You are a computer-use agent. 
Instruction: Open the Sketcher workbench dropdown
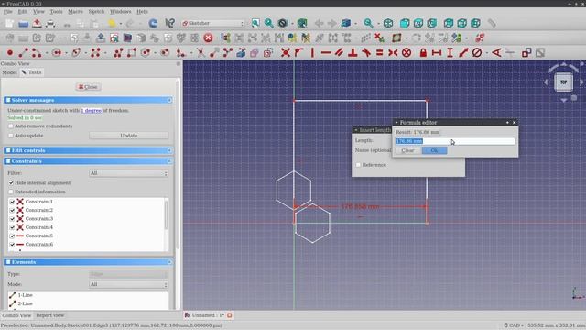[x=213, y=23]
